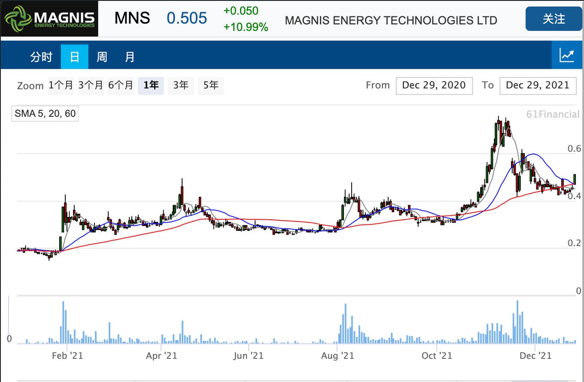584x382 pixels.
Task: Click the Aug '21 axis label
Action: 338,356
